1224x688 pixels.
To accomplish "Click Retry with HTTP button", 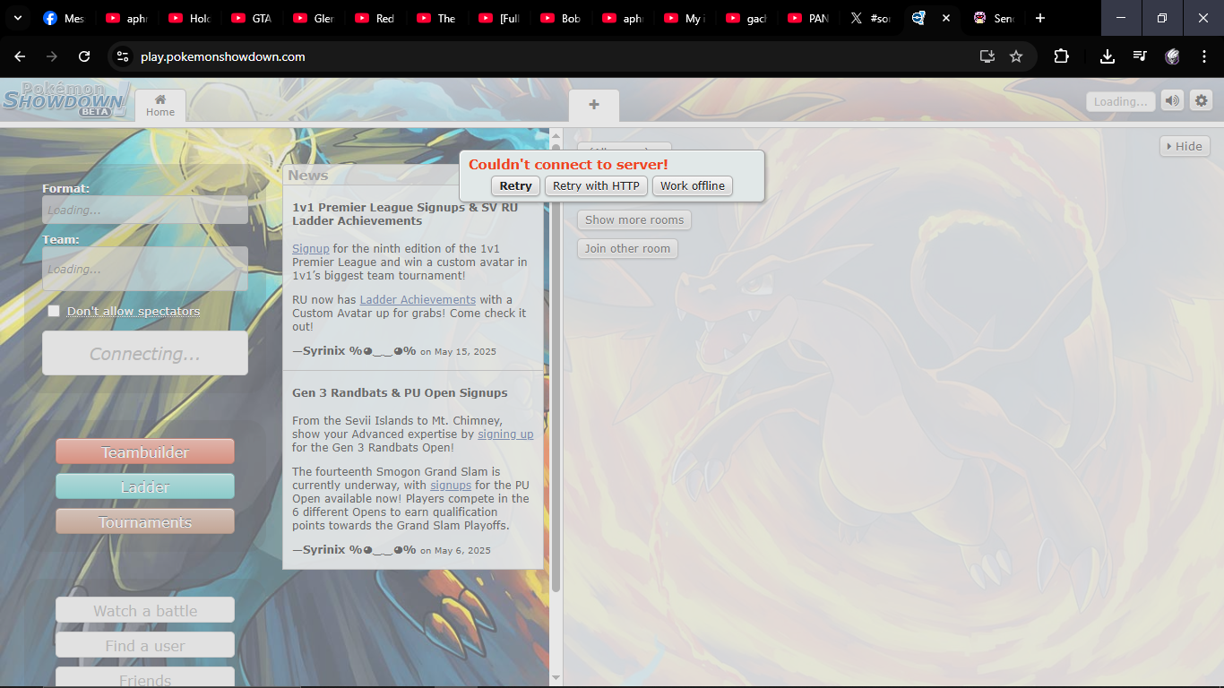I will click(x=596, y=185).
